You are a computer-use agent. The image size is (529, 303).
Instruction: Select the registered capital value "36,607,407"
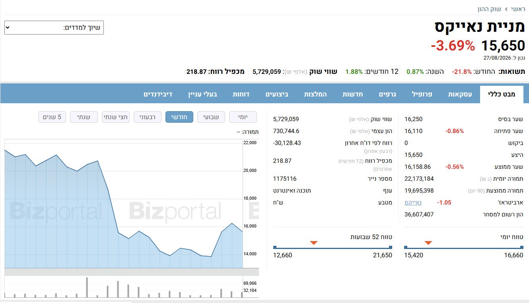click(x=419, y=214)
